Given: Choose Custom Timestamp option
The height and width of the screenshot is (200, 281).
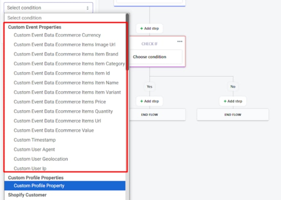Looking at the screenshot, I should pos(35,140).
